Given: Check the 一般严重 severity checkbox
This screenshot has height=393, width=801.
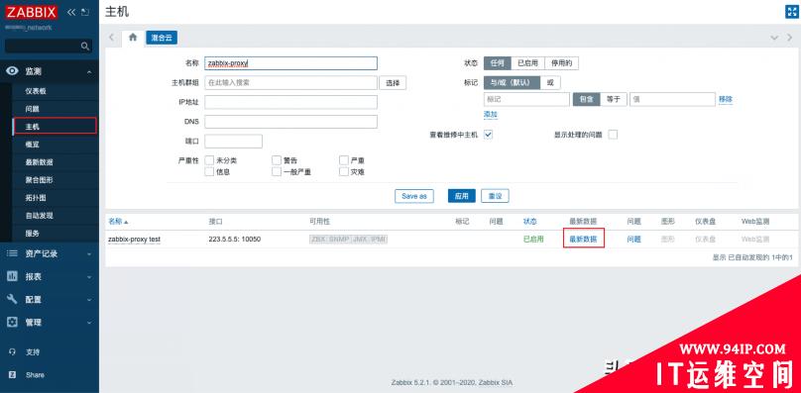Looking at the screenshot, I should (277, 172).
